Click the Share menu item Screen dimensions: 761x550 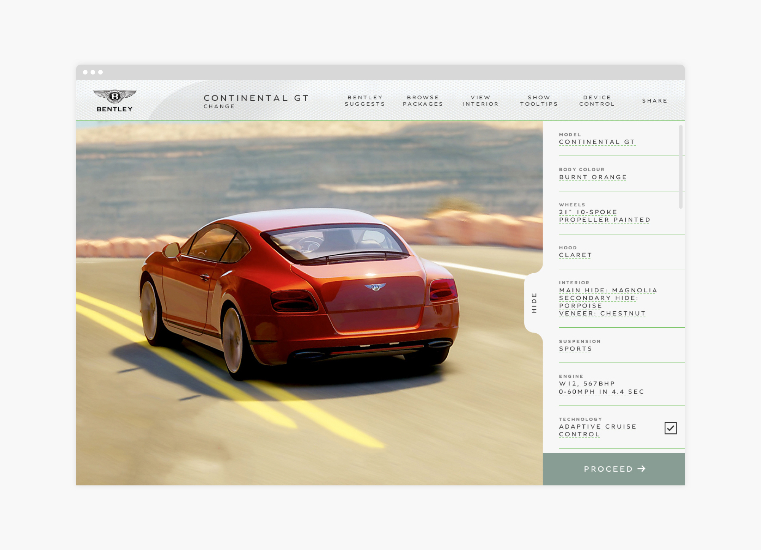coord(654,101)
